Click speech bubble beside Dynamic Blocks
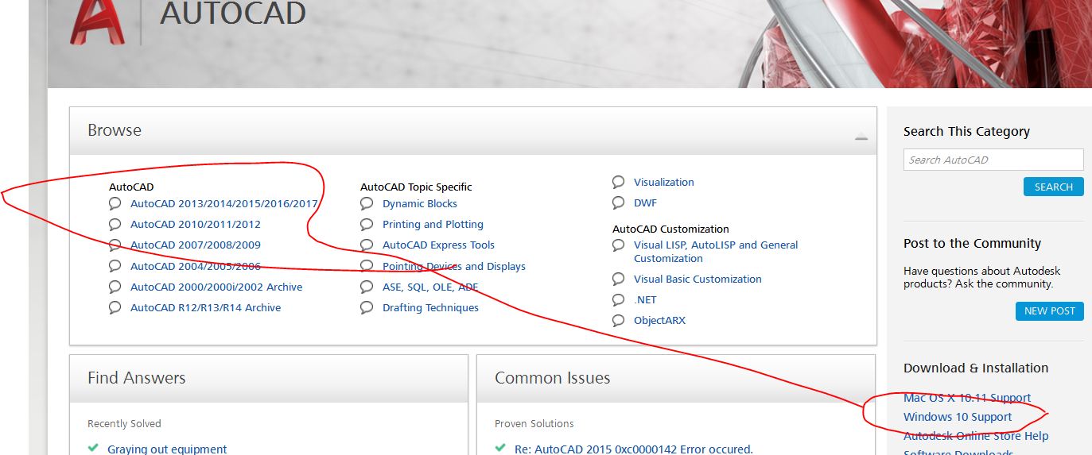Viewport: 1092px width, 455px height. pos(367,204)
